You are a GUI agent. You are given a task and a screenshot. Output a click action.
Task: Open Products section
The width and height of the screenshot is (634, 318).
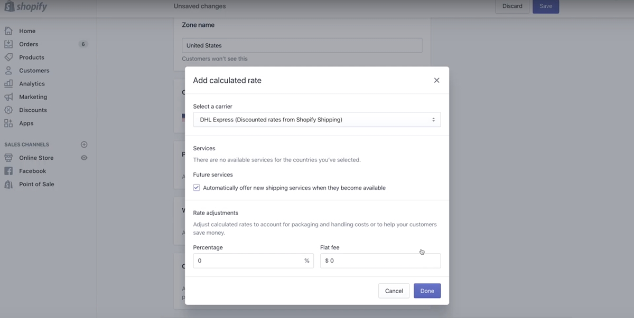(x=32, y=57)
